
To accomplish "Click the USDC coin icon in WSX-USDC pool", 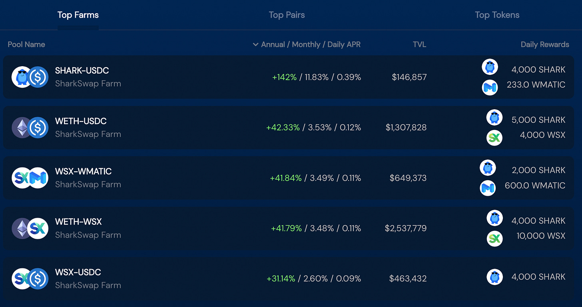I will pyautogui.click(x=39, y=279).
